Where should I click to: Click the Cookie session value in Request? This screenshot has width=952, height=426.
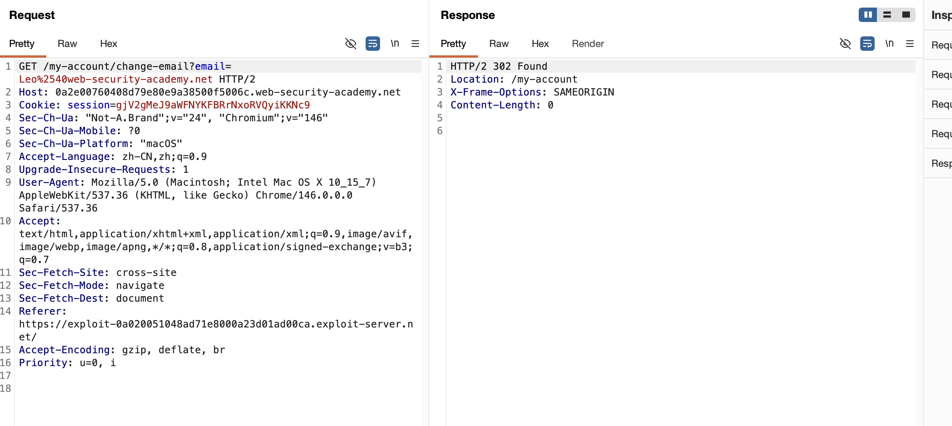coord(213,105)
